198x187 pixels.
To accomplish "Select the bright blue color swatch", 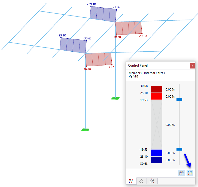I will tap(157, 153).
